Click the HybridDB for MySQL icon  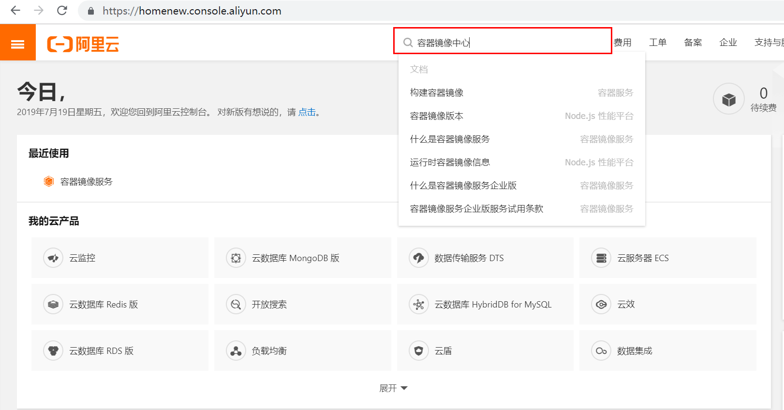(419, 304)
